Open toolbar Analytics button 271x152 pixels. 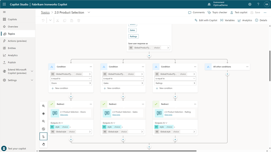tap(245, 20)
